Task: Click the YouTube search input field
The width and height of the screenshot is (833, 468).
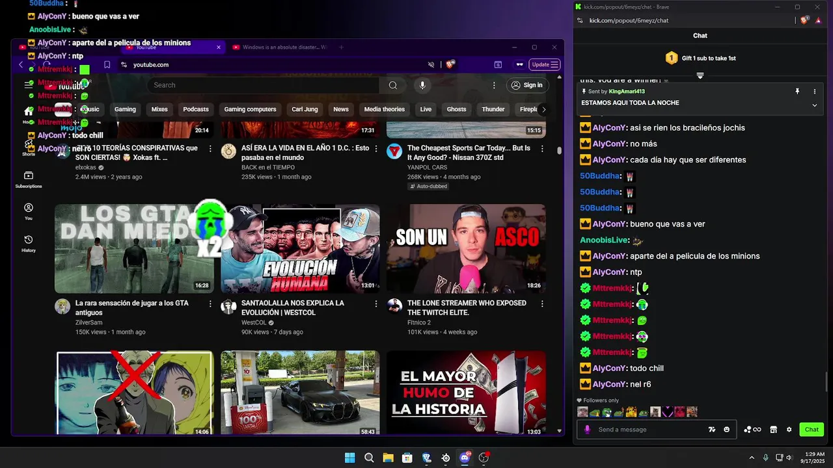Action: click(264, 85)
